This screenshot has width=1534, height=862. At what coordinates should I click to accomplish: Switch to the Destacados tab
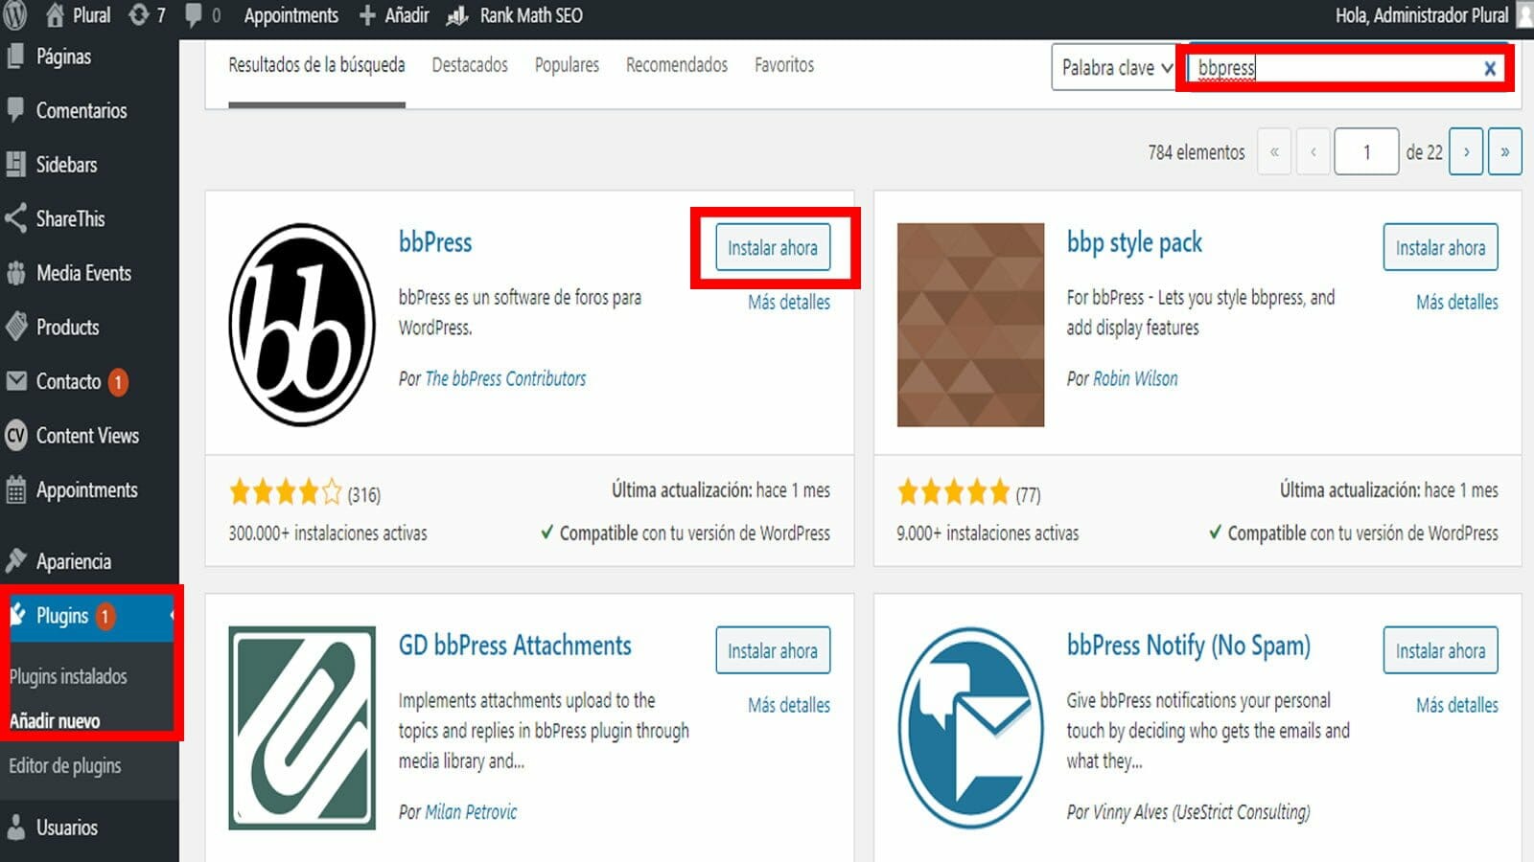point(470,65)
